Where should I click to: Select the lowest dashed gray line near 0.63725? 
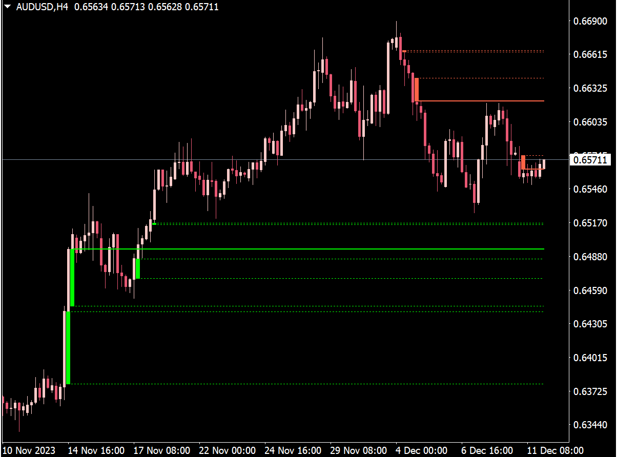[x=307, y=384]
